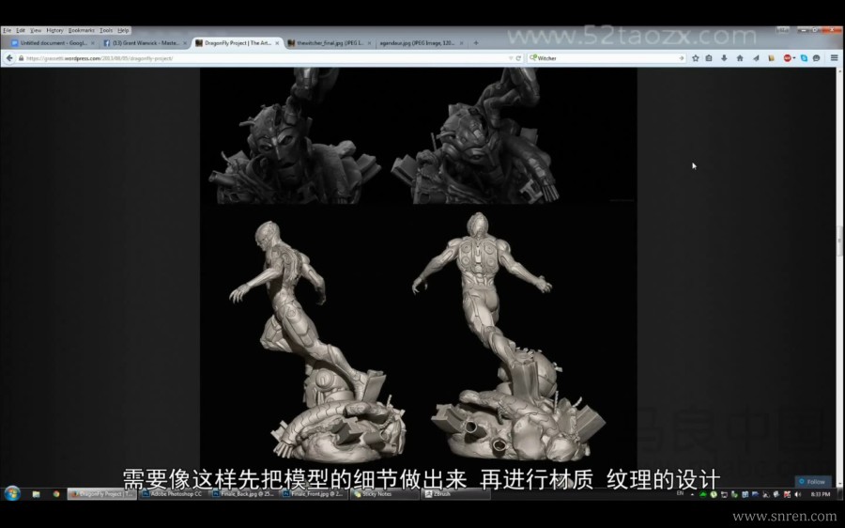Switch to Finale_Back.jpg taskbar window
Image resolution: width=845 pixels, height=528 pixels.
click(x=243, y=493)
